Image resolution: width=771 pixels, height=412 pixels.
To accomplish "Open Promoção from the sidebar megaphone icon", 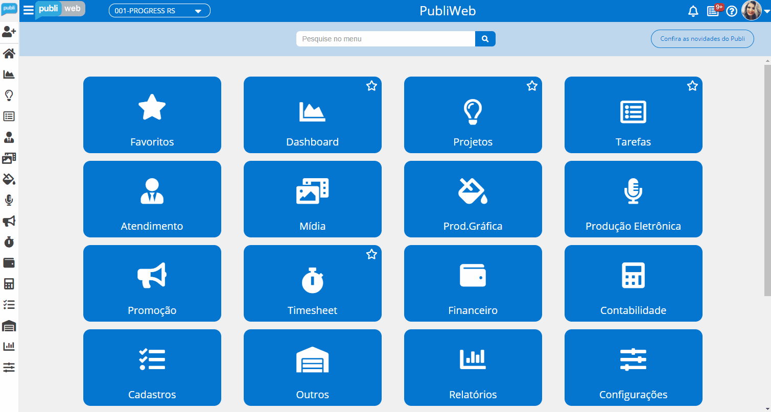I will (x=9, y=221).
